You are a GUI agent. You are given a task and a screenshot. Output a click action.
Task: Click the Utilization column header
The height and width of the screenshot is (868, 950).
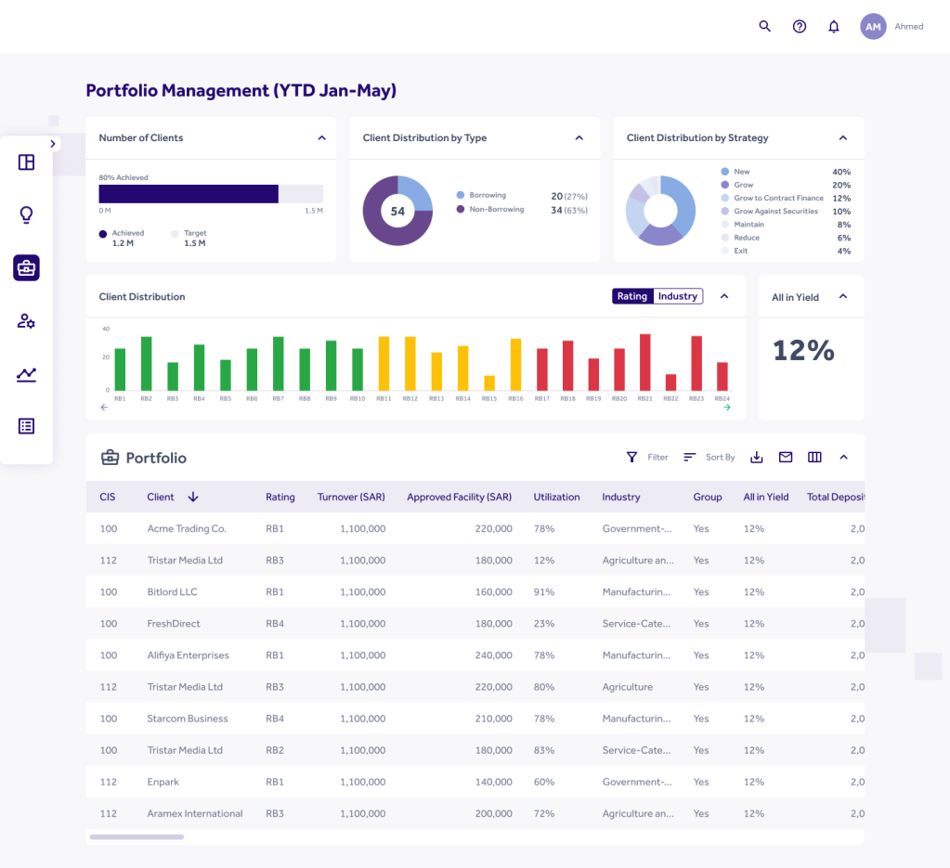(556, 497)
